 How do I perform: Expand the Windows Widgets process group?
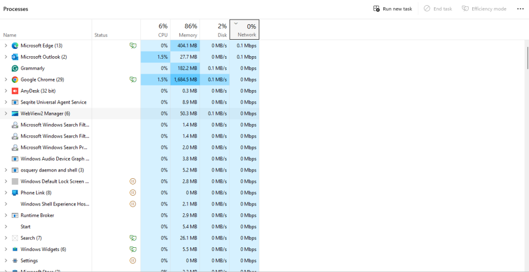click(x=5, y=249)
